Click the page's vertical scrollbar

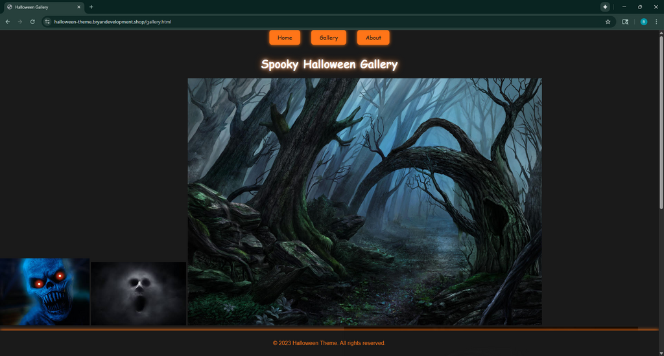pos(661,129)
